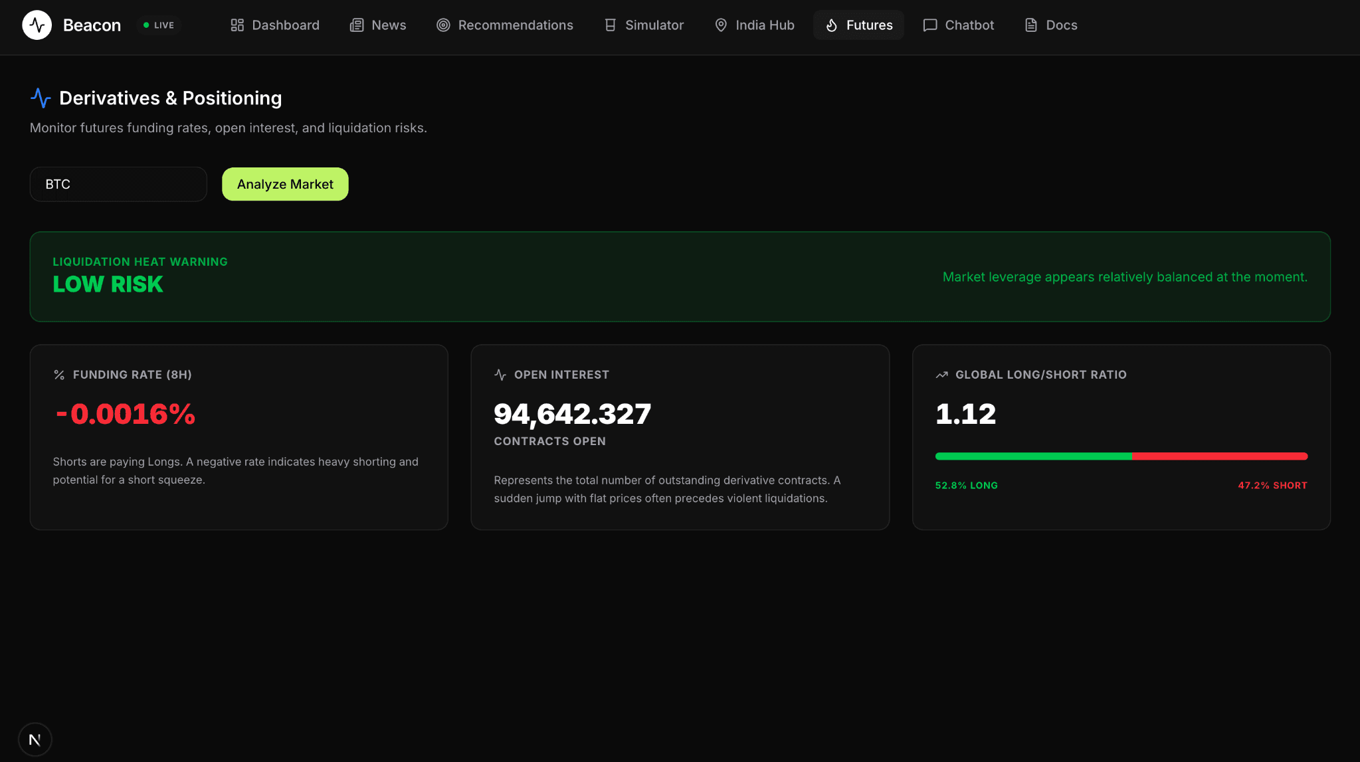Switch to the Simulator tab
1360x762 pixels.
[x=644, y=25]
